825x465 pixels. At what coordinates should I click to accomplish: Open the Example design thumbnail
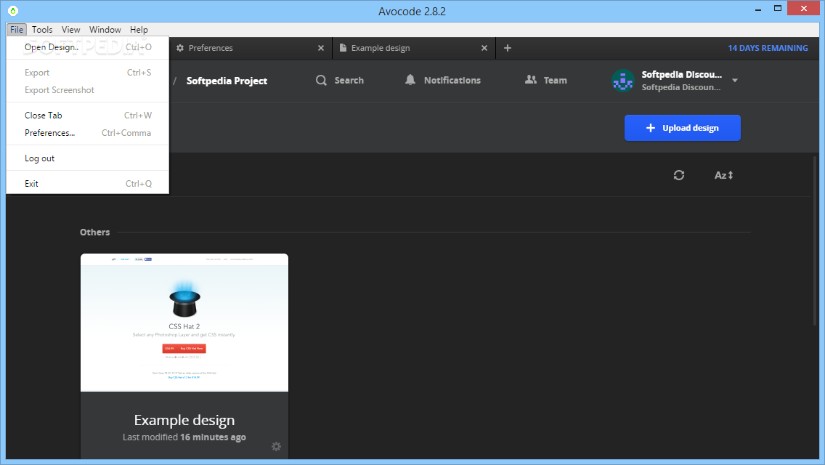click(184, 323)
